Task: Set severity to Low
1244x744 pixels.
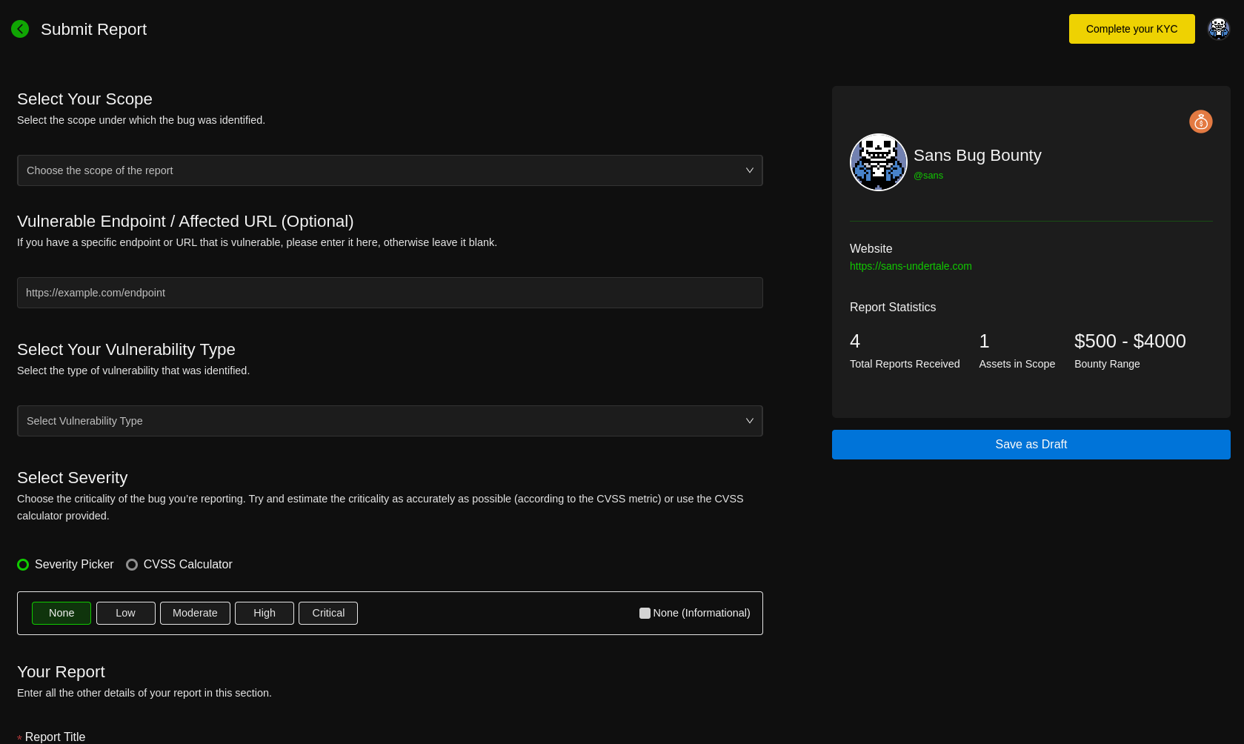Action: point(125,613)
